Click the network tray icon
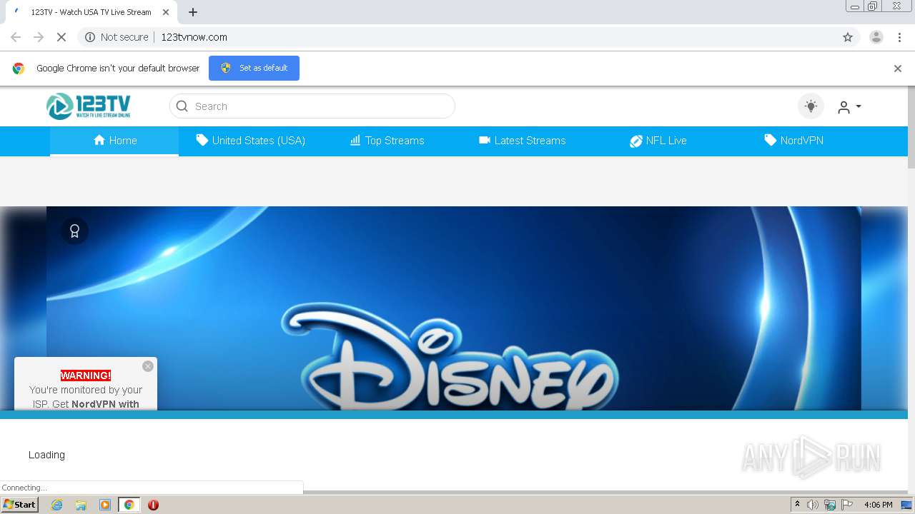Image resolution: width=915 pixels, height=514 pixels. click(830, 505)
